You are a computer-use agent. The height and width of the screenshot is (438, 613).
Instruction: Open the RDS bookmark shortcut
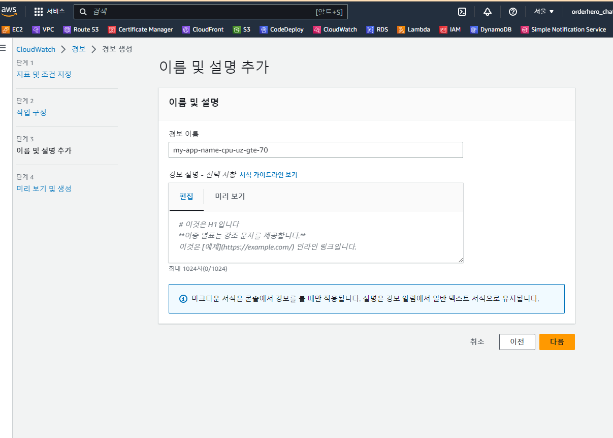click(377, 29)
